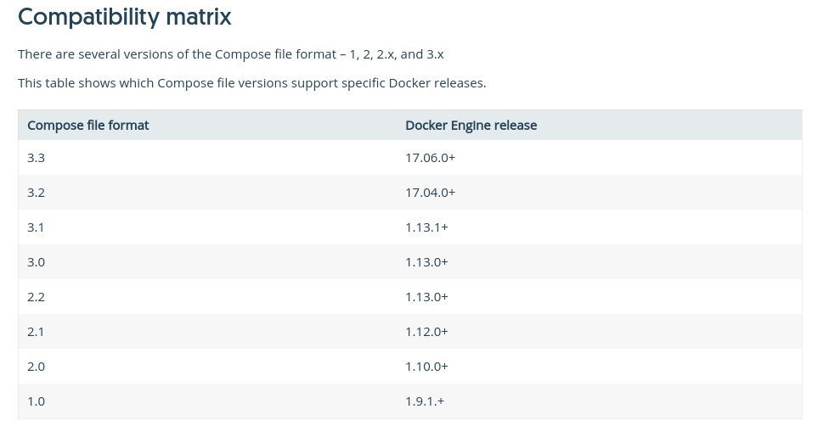Select the 3.3 file format cell
This screenshot has width=818, height=426.
(36, 158)
